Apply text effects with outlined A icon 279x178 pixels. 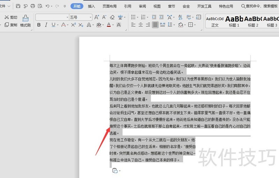[x=89, y=25]
